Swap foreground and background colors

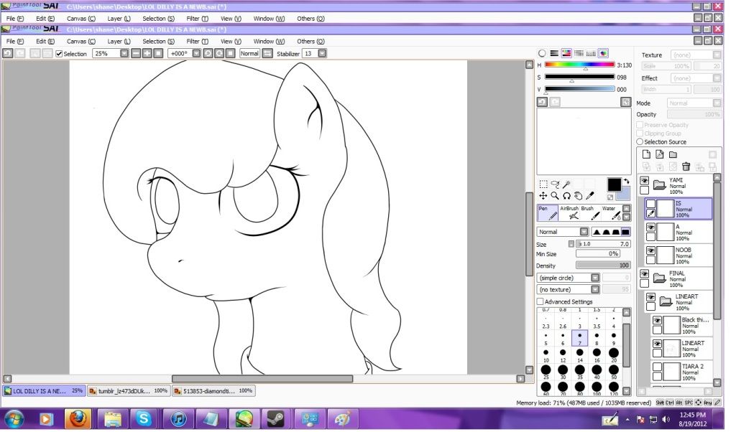click(x=626, y=181)
